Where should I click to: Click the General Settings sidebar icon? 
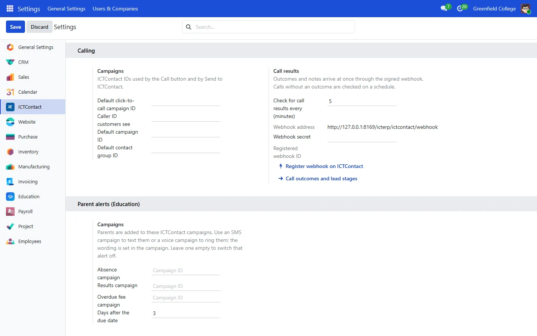coord(10,47)
